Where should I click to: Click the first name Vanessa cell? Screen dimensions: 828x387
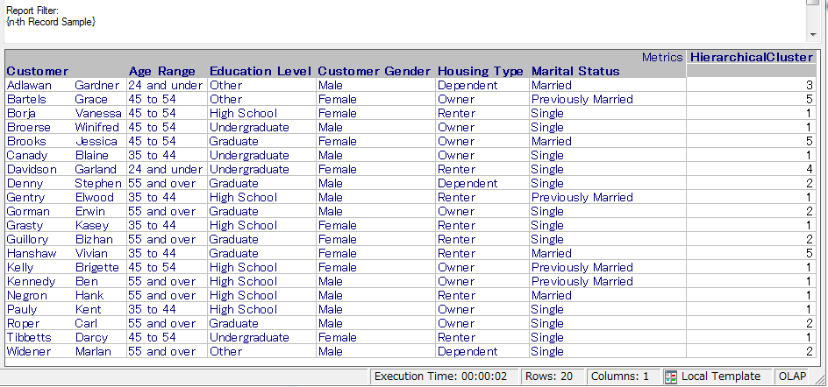(97, 114)
